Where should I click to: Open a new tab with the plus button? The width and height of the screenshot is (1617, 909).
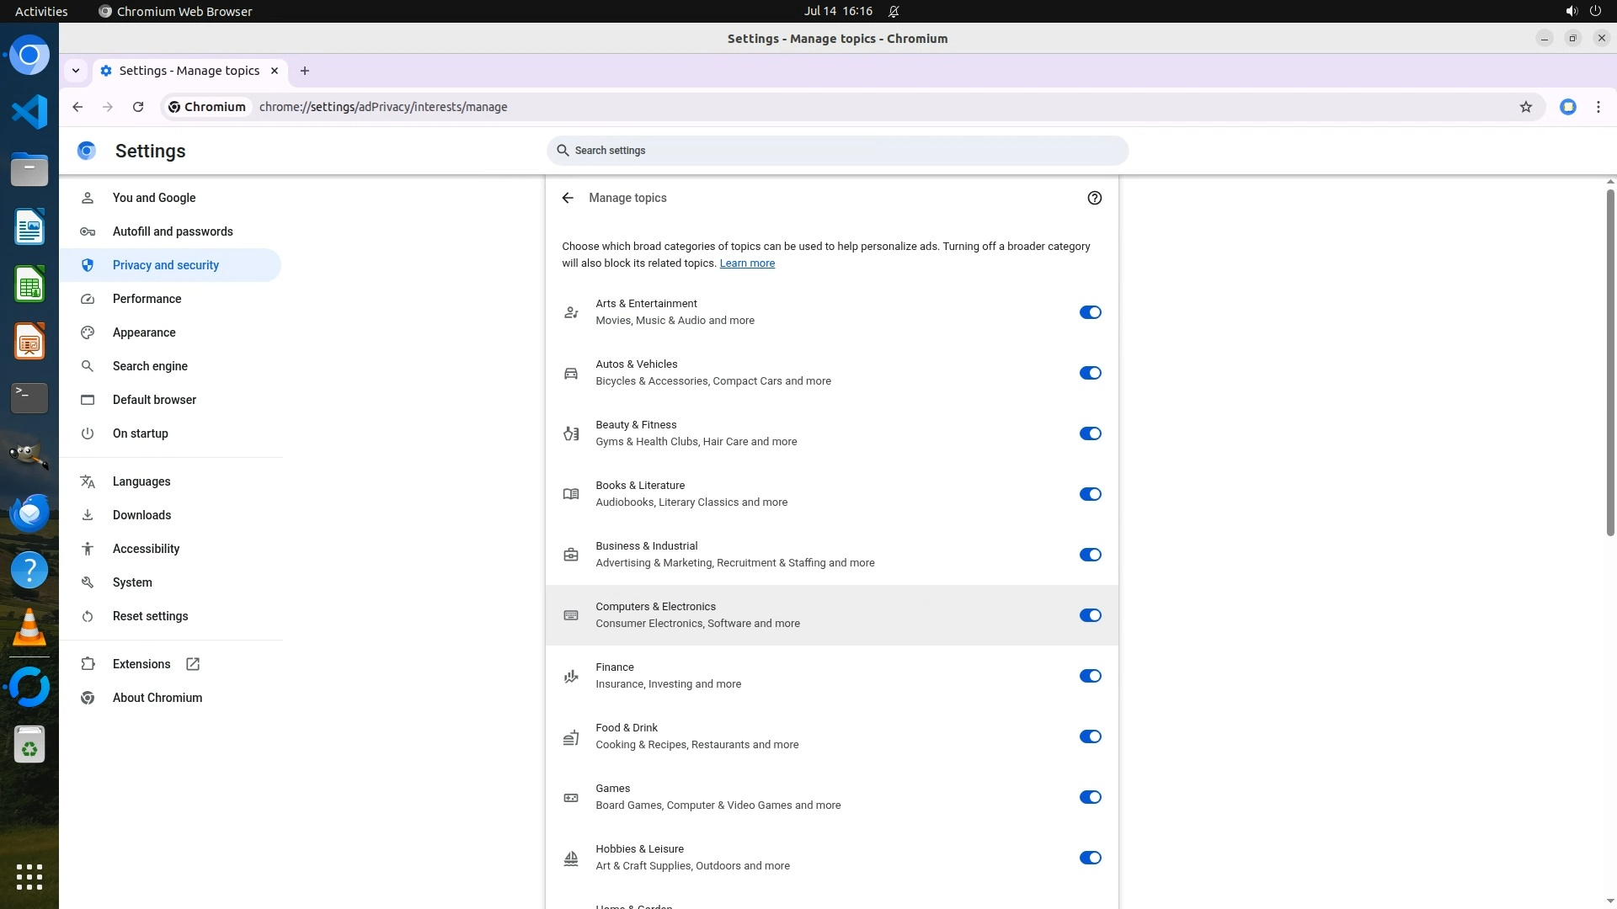pyautogui.click(x=305, y=71)
